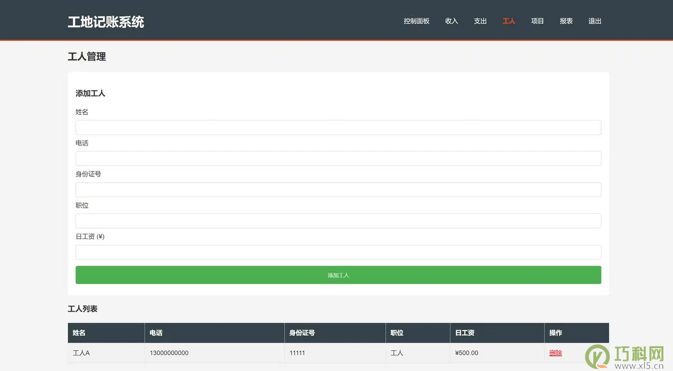Click the 职位 column header
This screenshot has width=673, height=371.
point(418,333)
